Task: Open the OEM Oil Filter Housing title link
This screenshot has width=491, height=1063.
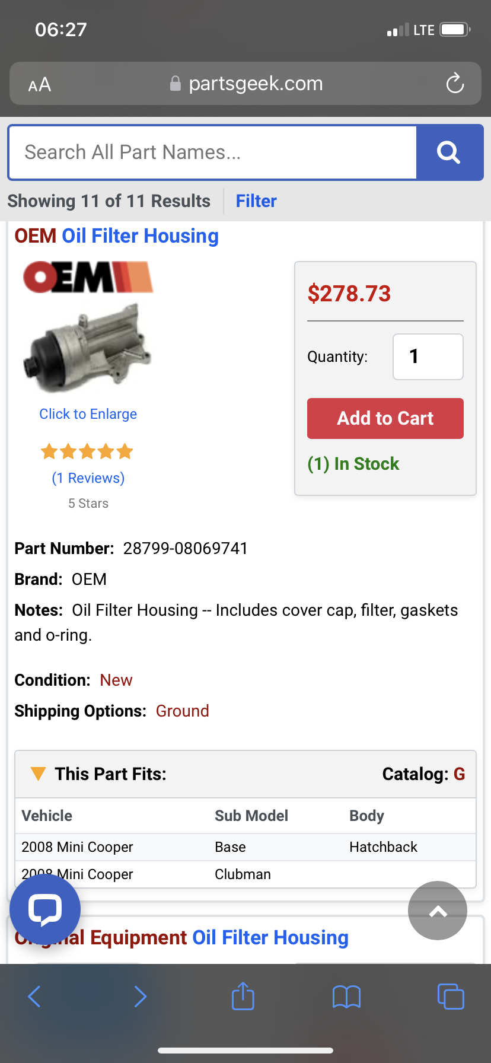Action: 117,236
